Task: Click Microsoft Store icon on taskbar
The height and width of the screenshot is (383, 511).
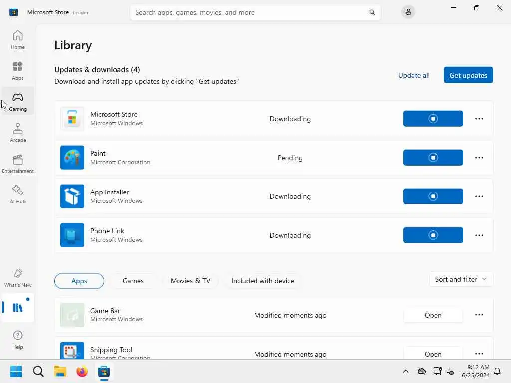Action: (x=104, y=371)
